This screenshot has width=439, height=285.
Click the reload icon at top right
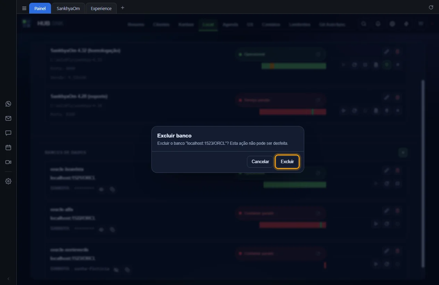click(431, 7)
